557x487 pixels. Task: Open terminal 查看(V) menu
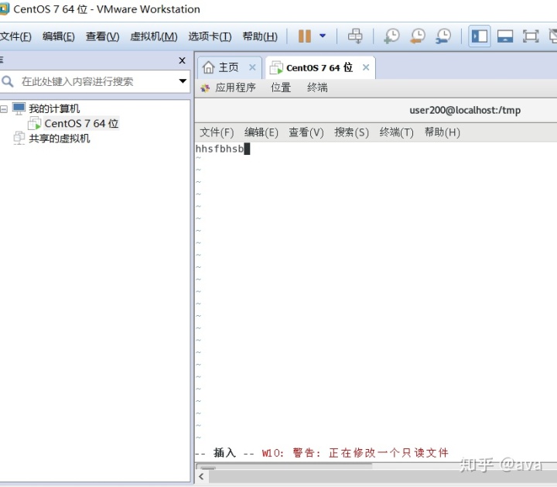pos(306,132)
